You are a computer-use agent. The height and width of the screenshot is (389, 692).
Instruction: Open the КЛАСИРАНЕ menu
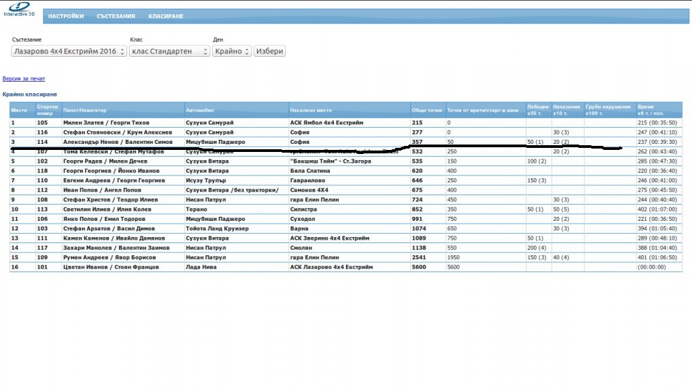(166, 16)
